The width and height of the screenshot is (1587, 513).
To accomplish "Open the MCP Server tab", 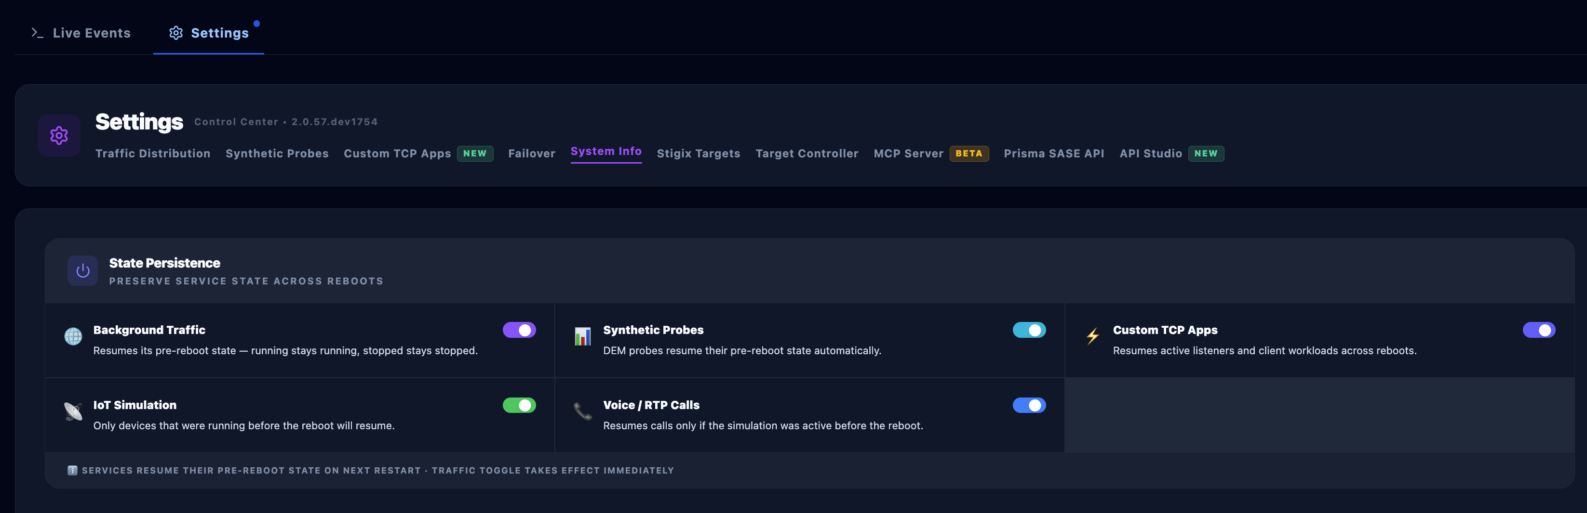I will [x=909, y=154].
